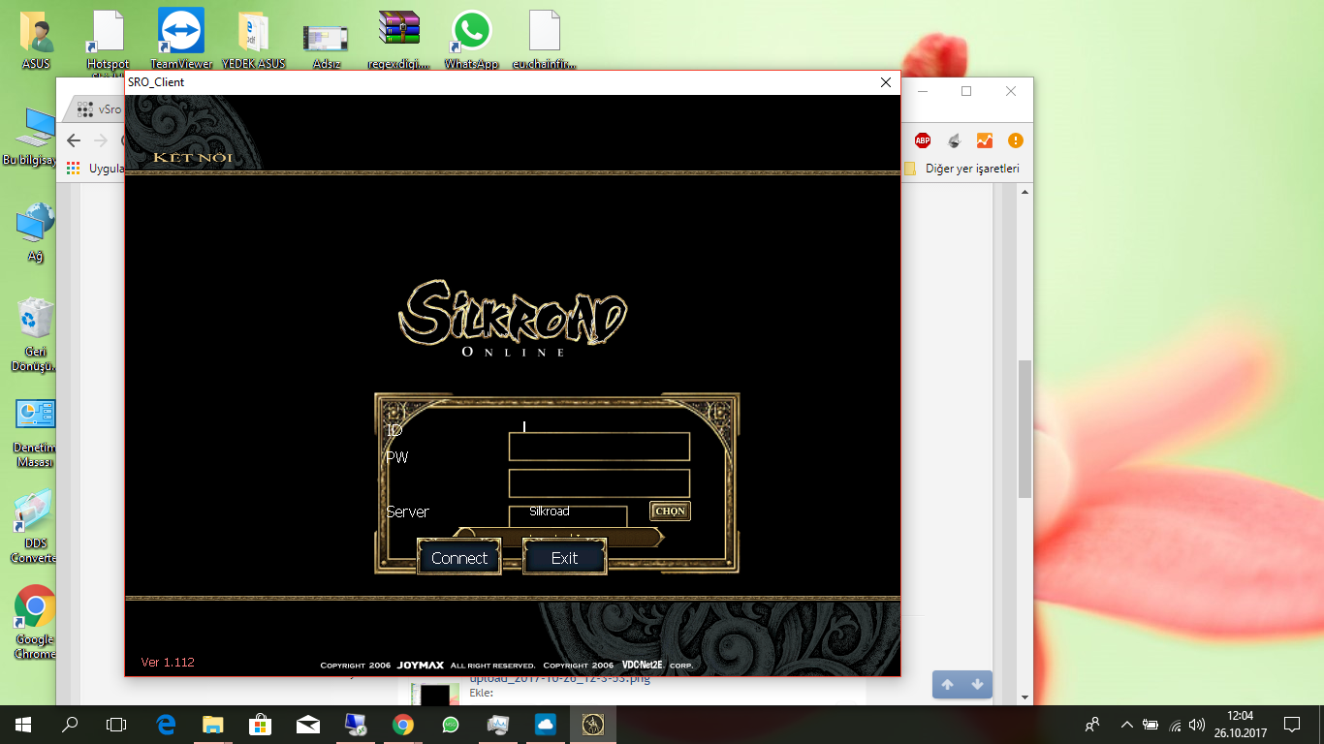Minimize the Chrome window

[x=922, y=91]
